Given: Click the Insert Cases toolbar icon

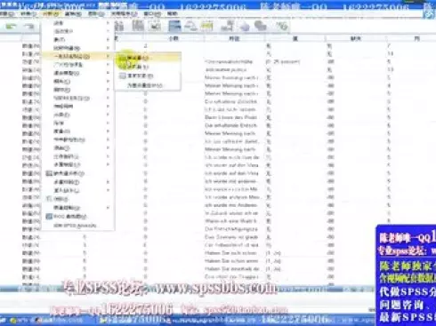Looking at the screenshot, I should (137, 27).
